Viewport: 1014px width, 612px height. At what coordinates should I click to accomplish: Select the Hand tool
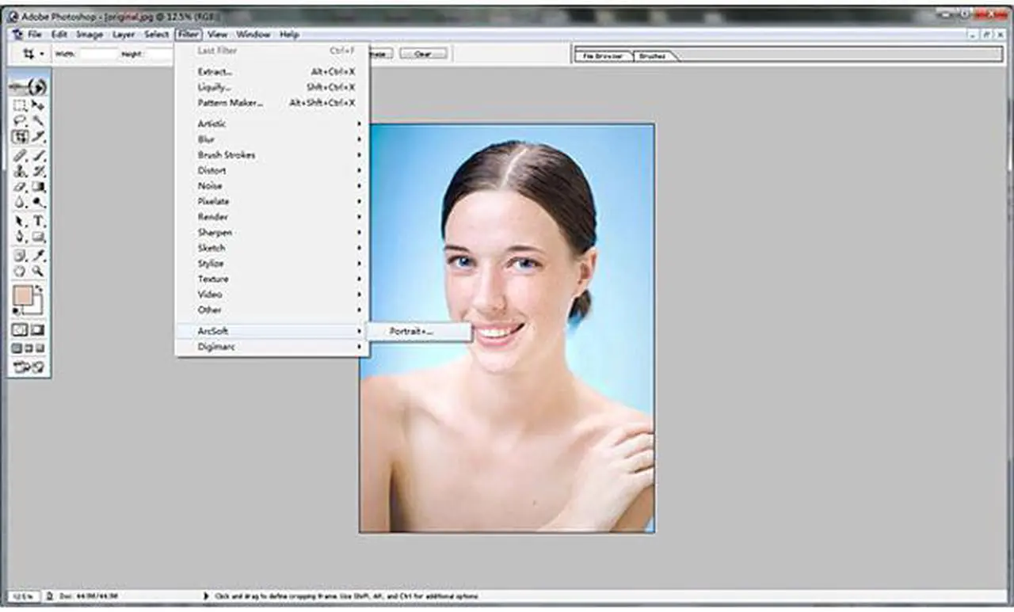pyautogui.click(x=21, y=272)
